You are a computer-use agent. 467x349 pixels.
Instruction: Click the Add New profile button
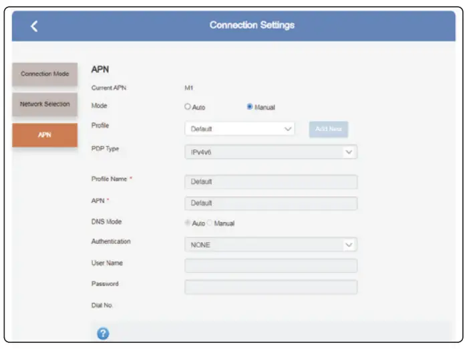[329, 129]
